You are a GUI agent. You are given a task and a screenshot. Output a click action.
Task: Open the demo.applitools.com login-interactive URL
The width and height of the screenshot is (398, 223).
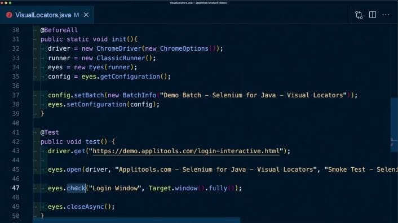186,151
